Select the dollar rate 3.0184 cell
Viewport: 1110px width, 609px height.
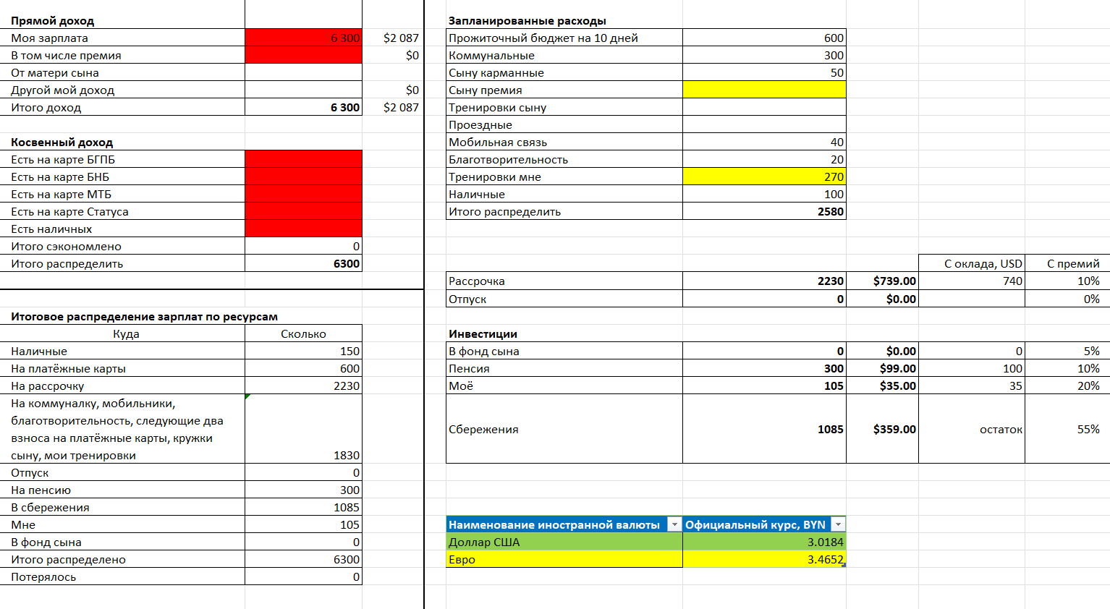pos(764,542)
